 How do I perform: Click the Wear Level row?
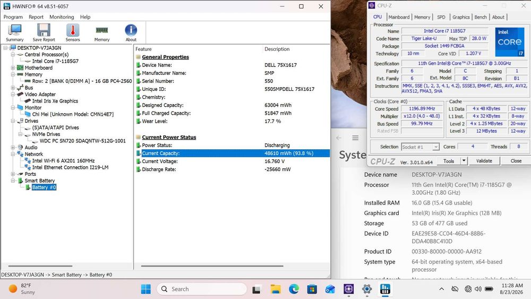(232, 121)
